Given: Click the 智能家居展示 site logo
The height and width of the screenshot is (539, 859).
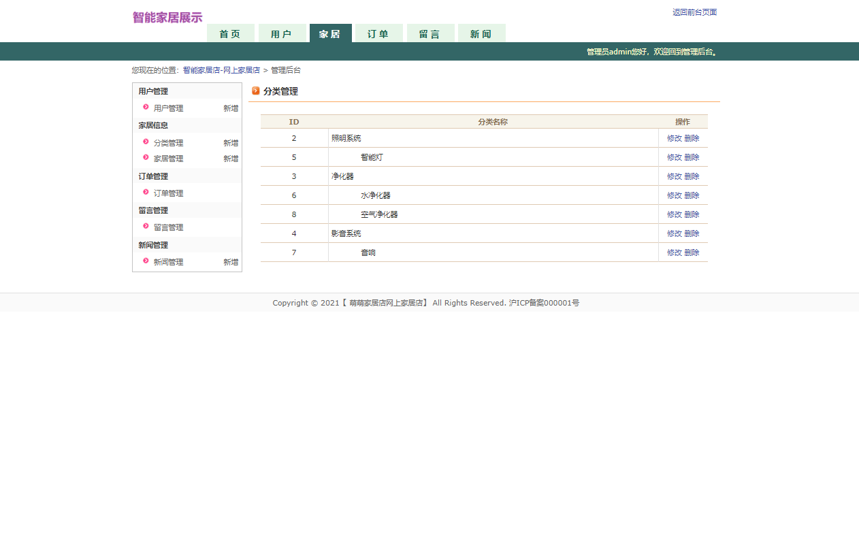Looking at the screenshot, I should (165, 16).
